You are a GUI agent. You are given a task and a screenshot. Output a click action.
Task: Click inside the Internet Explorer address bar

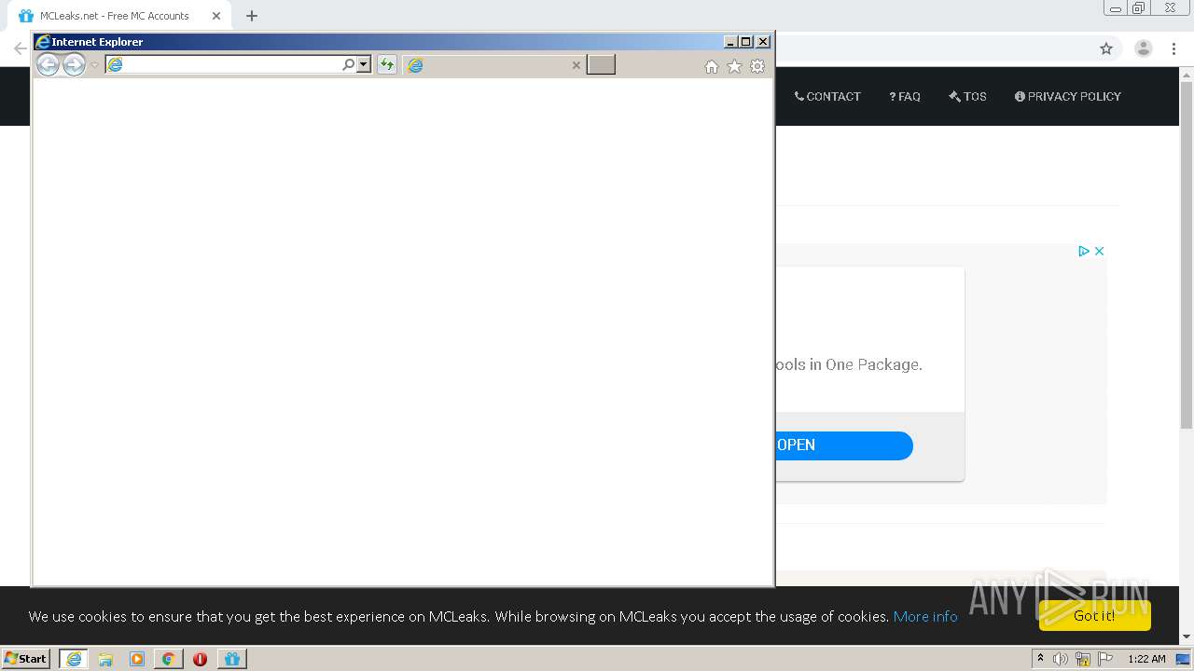pos(224,64)
